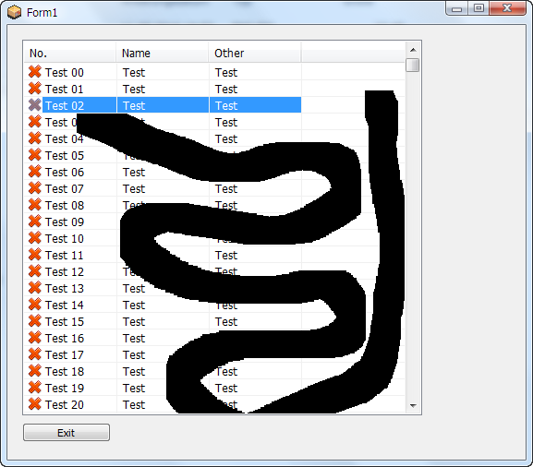Click the red X icon beside Test 05
Screen dimensions: 533x467
pos(35,155)
